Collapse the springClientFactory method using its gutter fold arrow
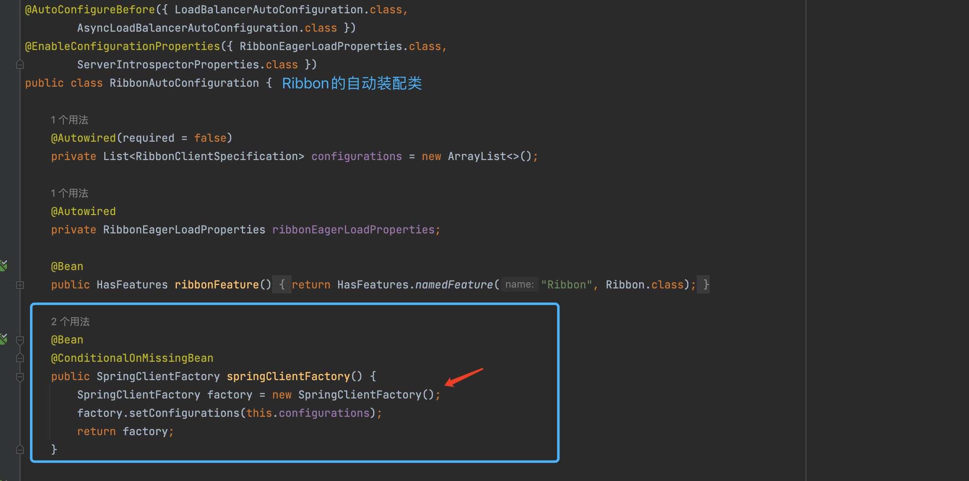The height and width of the screenshot is (481, 969). [20, 377]
